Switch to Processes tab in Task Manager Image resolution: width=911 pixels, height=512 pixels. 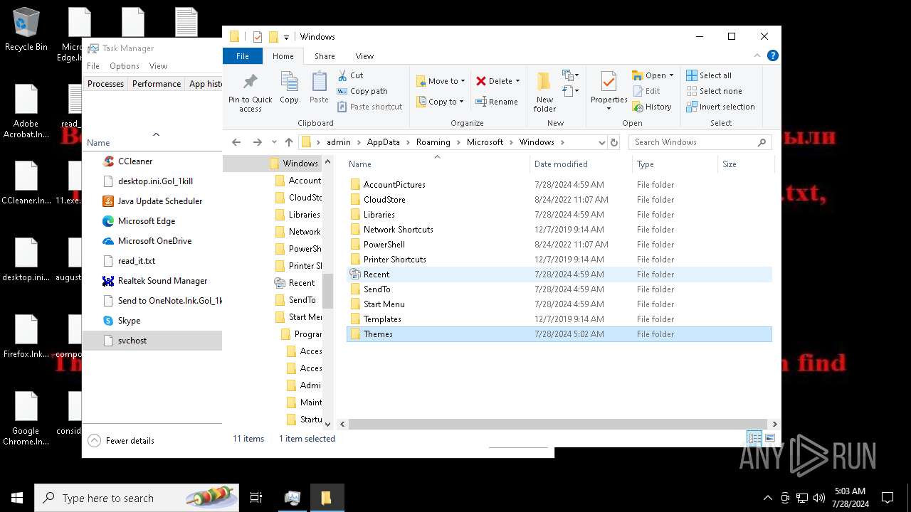click(x=106, y=84)
